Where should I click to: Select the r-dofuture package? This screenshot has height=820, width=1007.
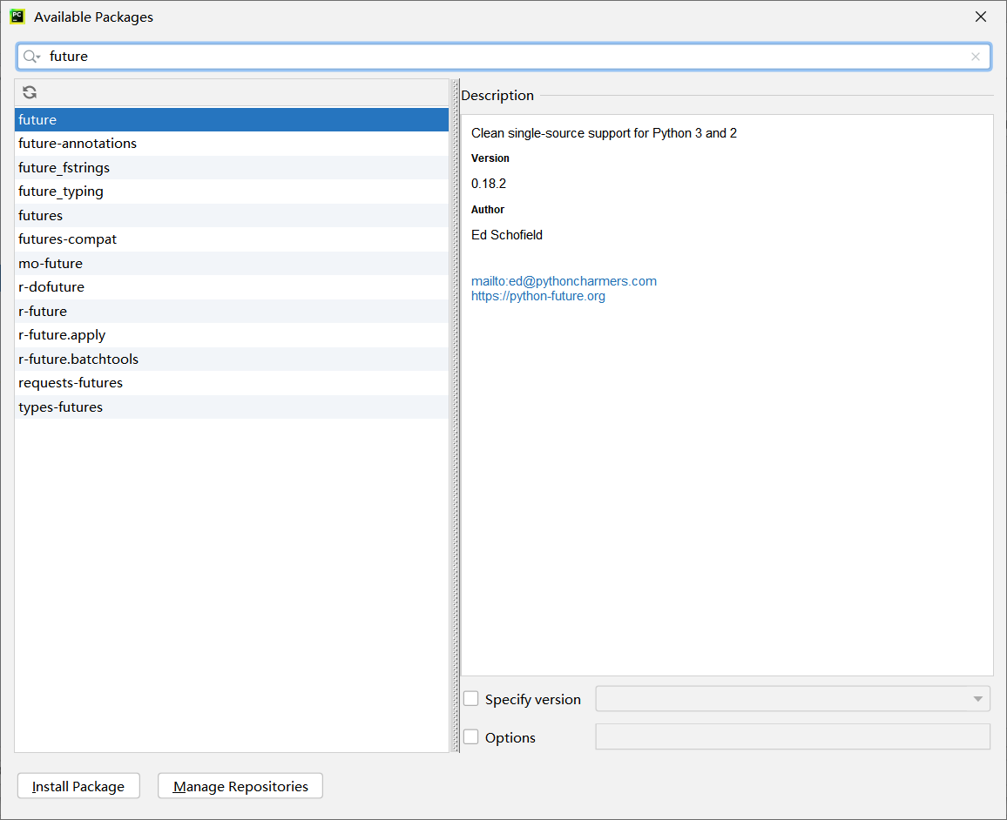[231, 286]
